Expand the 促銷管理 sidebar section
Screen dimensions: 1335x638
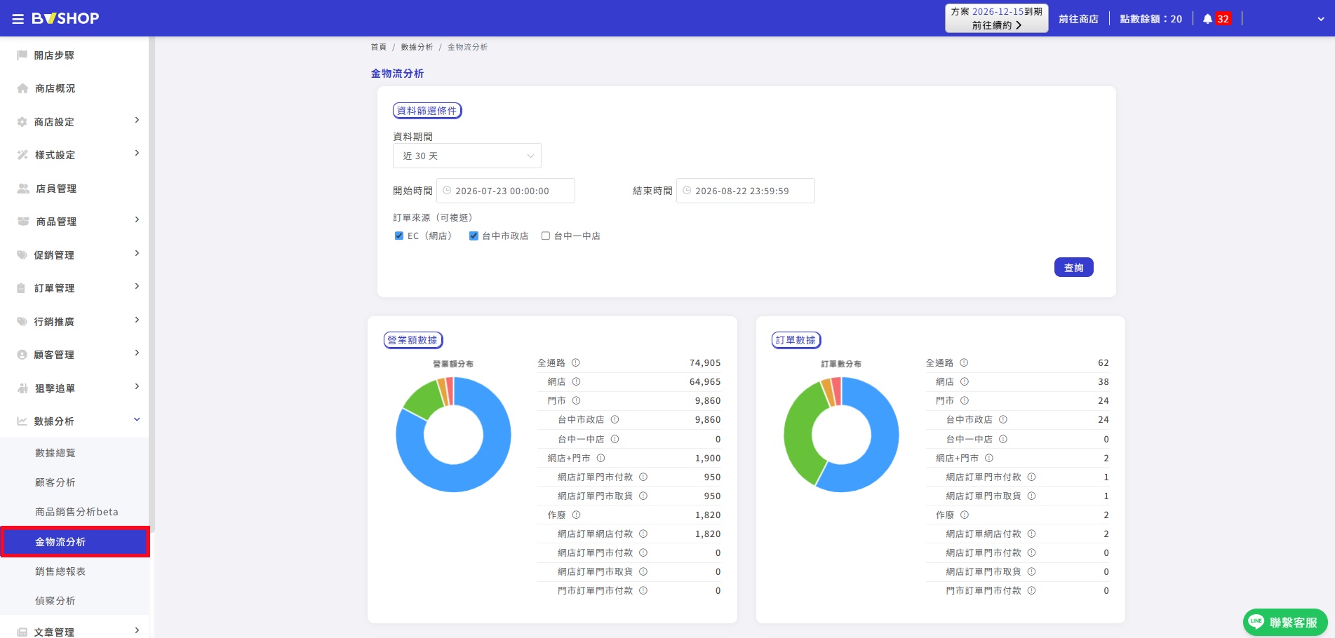[74, 255]
